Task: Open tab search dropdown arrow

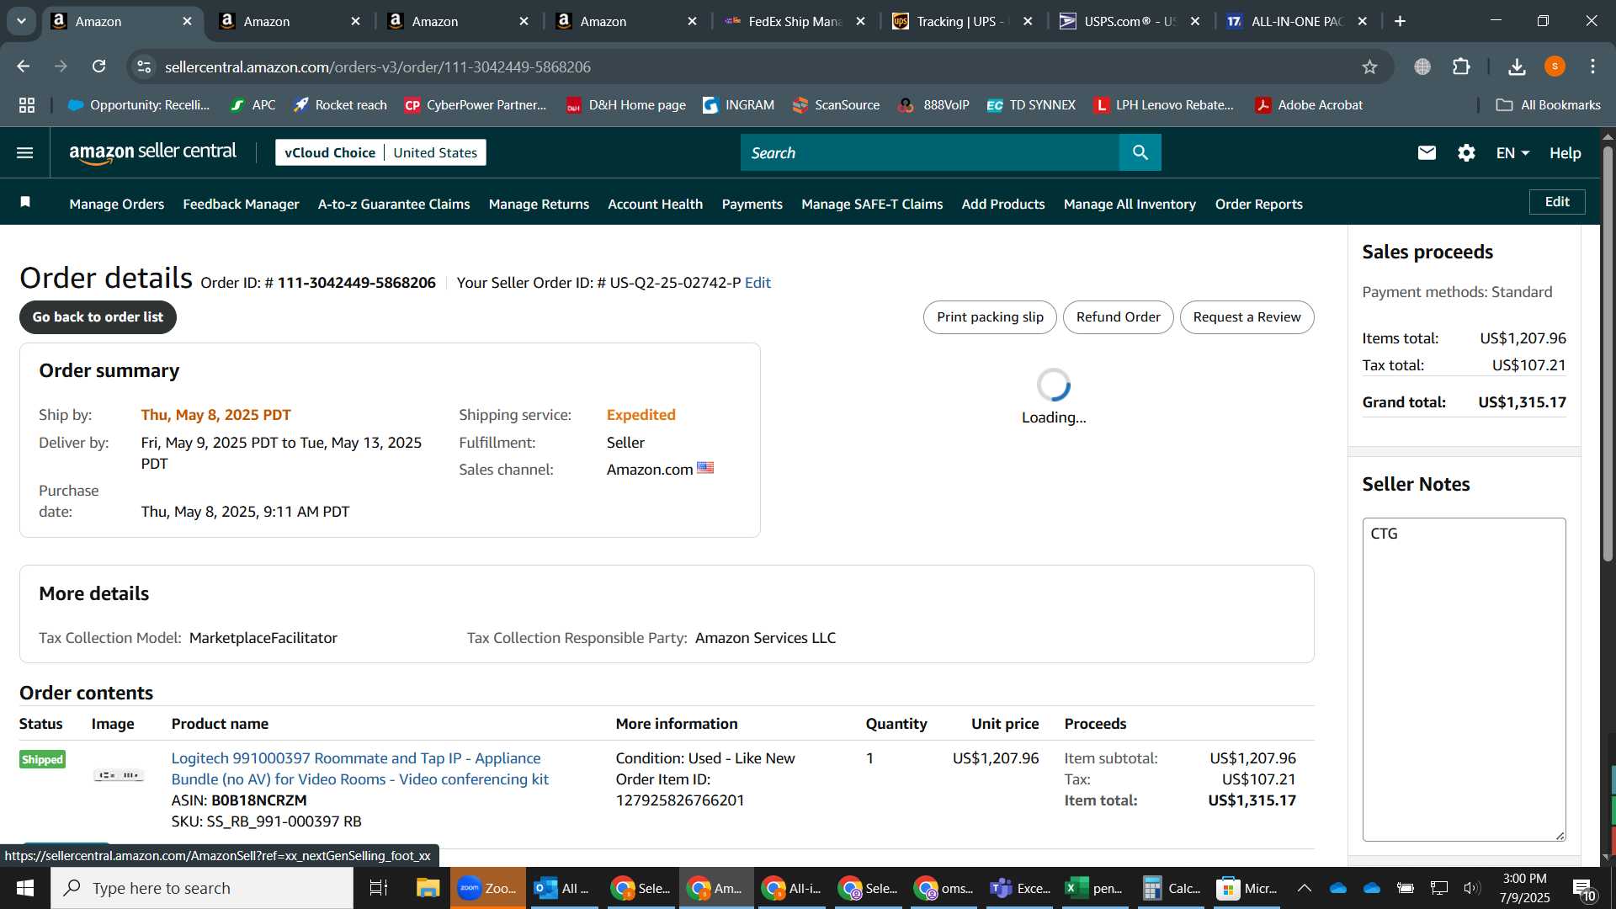Action: tap(21, 21)
